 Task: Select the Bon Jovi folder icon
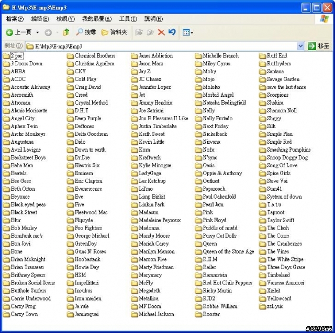pyautogui.click(x=6, y=244)
